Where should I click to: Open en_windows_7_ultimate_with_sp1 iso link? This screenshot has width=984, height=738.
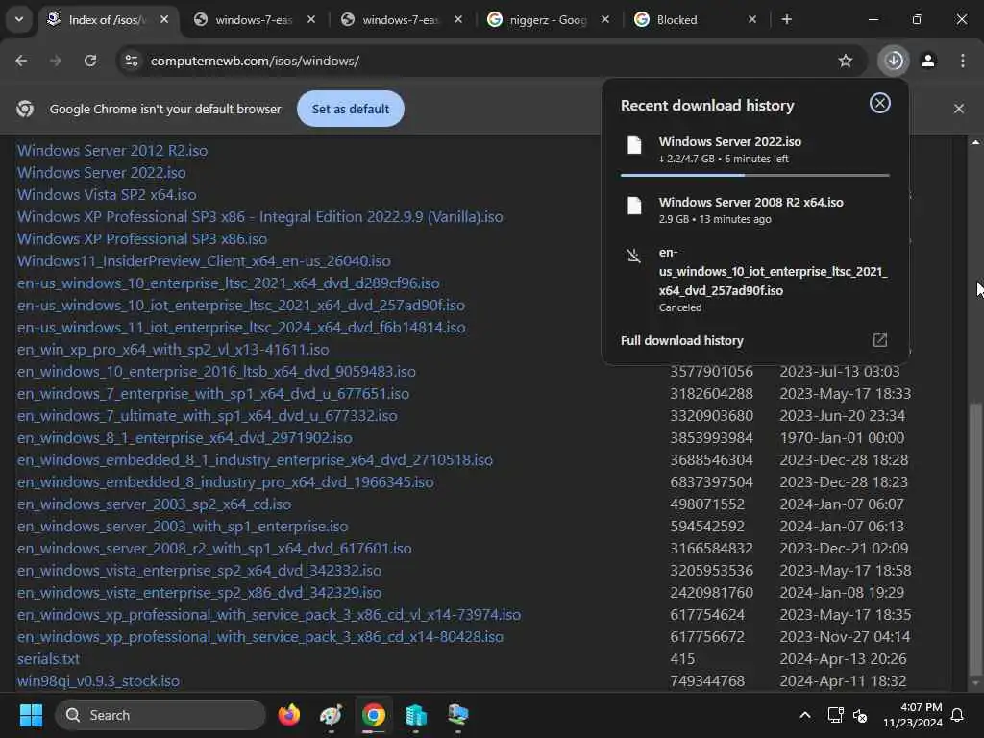[208, 415]
